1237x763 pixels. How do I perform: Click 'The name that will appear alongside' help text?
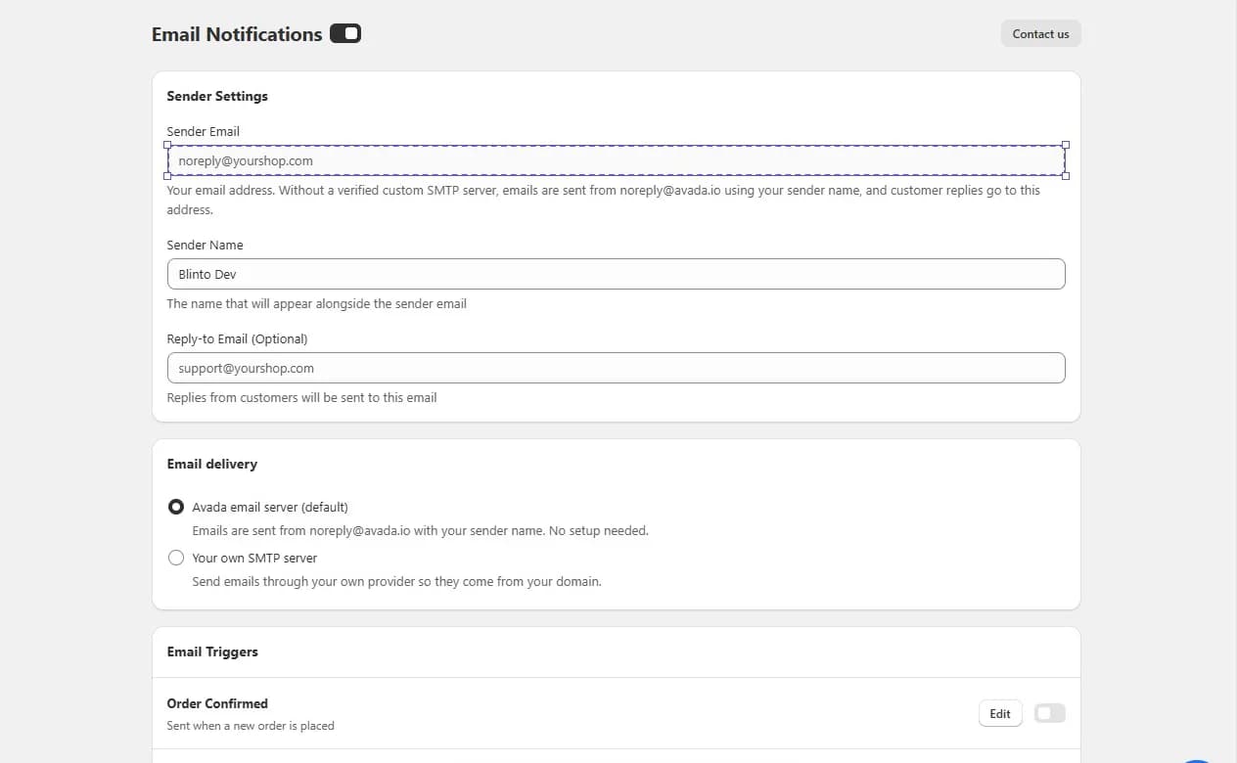(316, 303)
